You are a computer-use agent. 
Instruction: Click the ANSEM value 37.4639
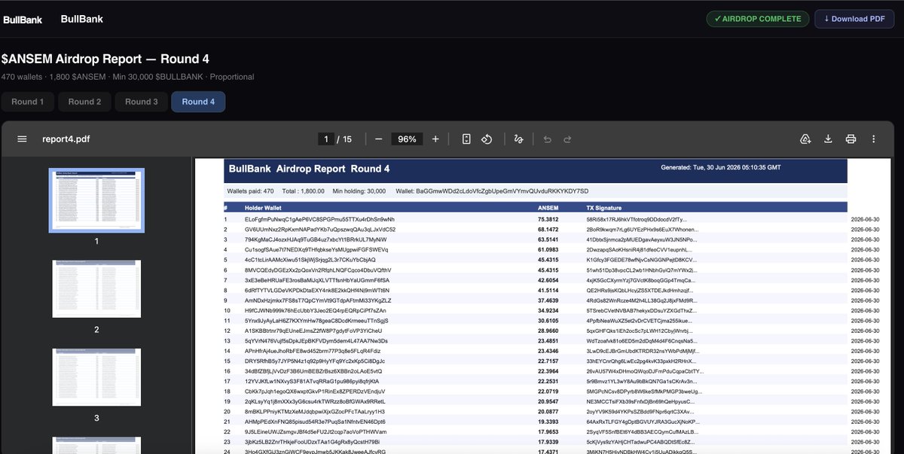coord(547,300)
